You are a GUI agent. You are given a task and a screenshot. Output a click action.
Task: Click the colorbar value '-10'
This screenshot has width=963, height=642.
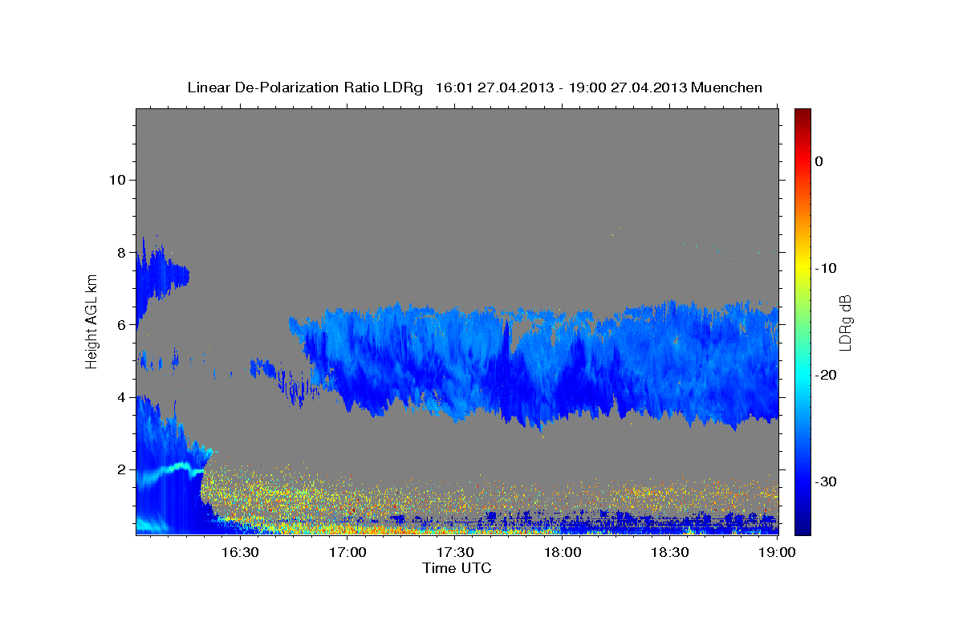[826, 268]
